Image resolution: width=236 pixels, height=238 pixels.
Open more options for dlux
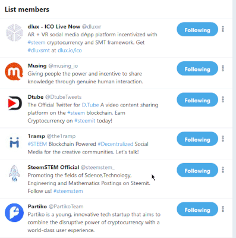click(x=223, y=29)
